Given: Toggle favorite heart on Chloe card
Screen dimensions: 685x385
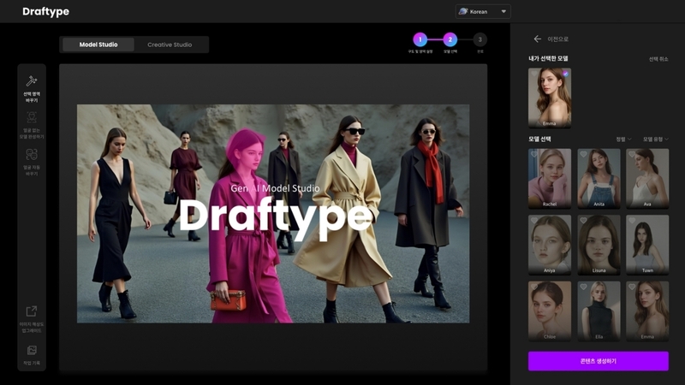Looking at the screenshot, I should [533, 287].
